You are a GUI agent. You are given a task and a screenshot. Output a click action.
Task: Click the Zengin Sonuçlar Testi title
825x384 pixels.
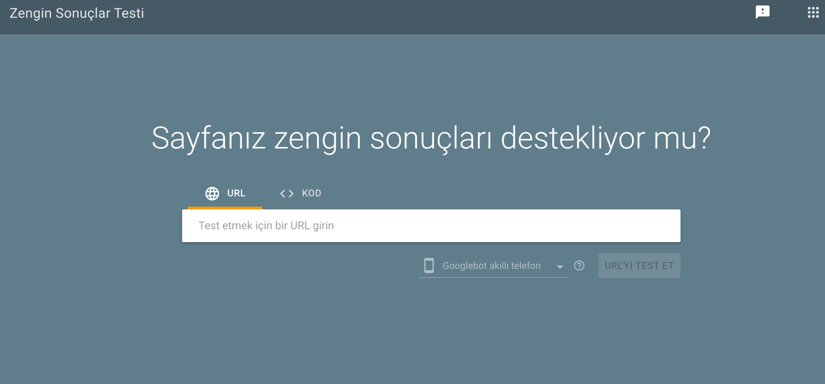[77, 13]
